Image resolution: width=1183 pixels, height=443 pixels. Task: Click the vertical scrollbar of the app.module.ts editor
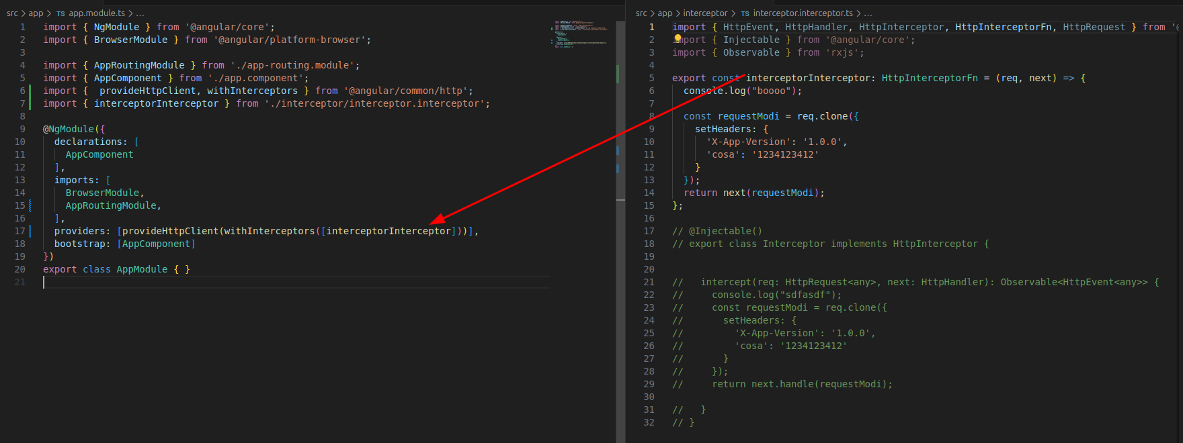pyautogui.click(x=620, y=232)
